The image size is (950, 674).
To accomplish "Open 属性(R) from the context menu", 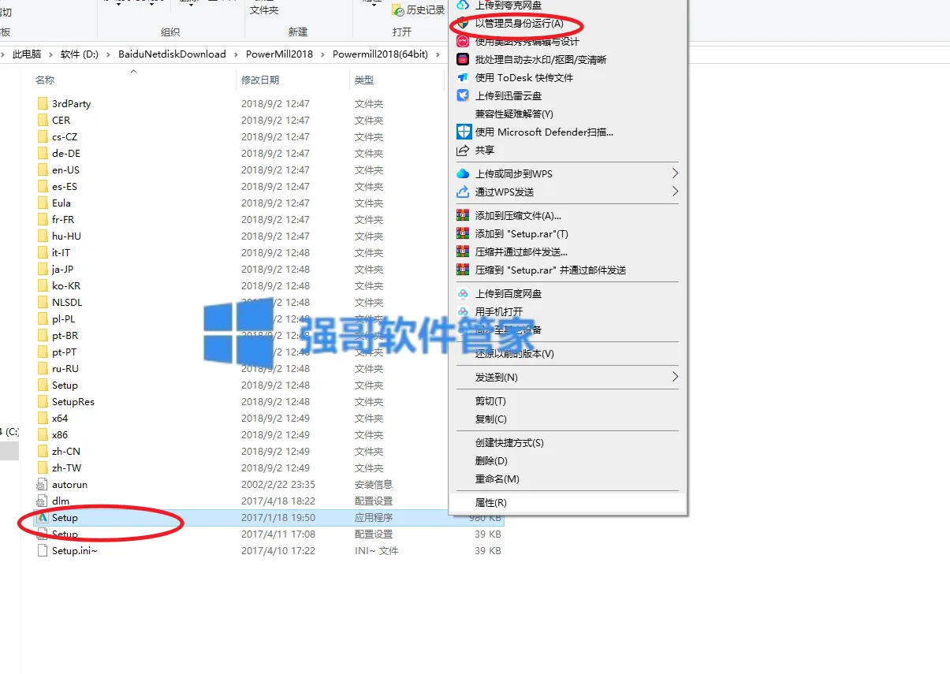I will pyautogui.click(x=490, y=503).
